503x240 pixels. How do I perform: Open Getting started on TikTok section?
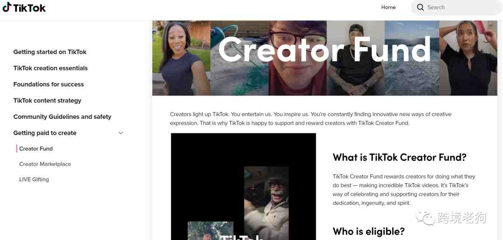[50, 52]
